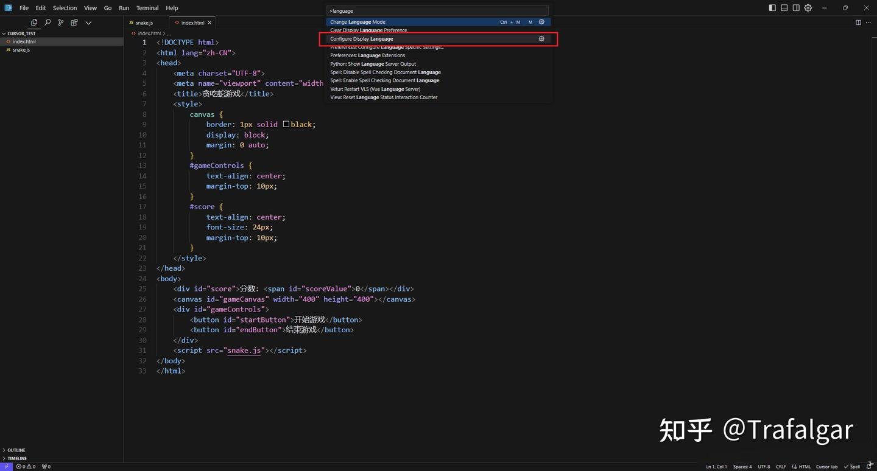877x471 pixels.
Task: Expand the TIMELINE section
Action: (x=16, y=458)
